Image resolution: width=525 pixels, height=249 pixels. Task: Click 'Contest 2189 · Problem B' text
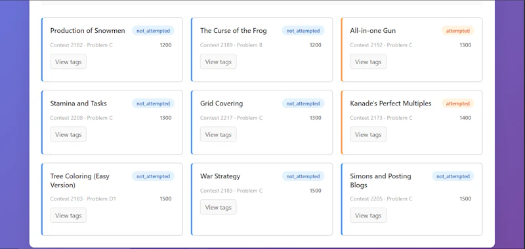232,45
